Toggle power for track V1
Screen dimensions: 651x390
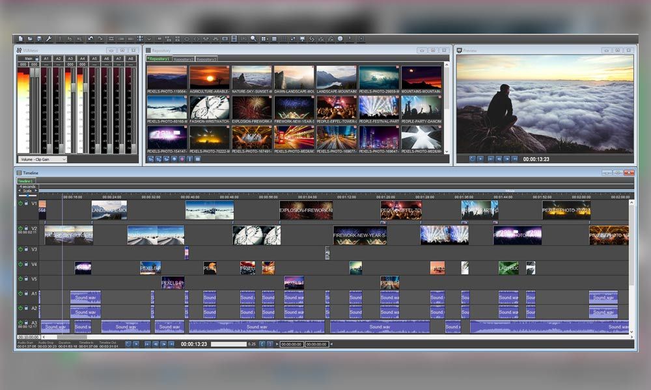(x=20, y=203)
